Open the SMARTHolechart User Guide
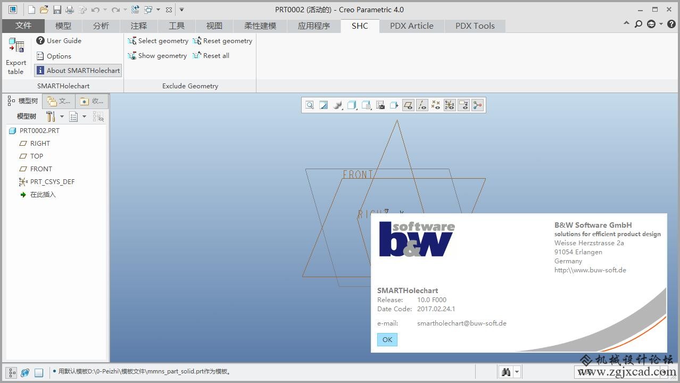The height and width of the screenshot is (383, 680). point(59,40)
